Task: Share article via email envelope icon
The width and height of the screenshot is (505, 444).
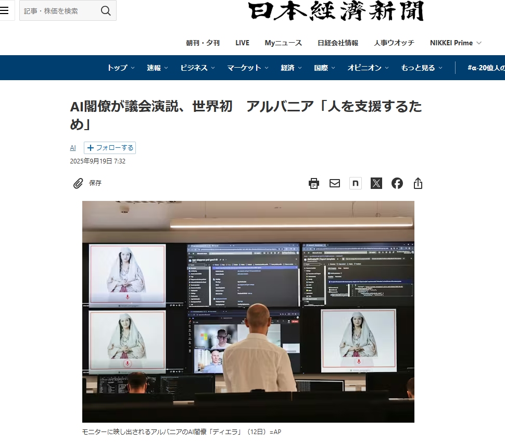Action: click(335, 183)
